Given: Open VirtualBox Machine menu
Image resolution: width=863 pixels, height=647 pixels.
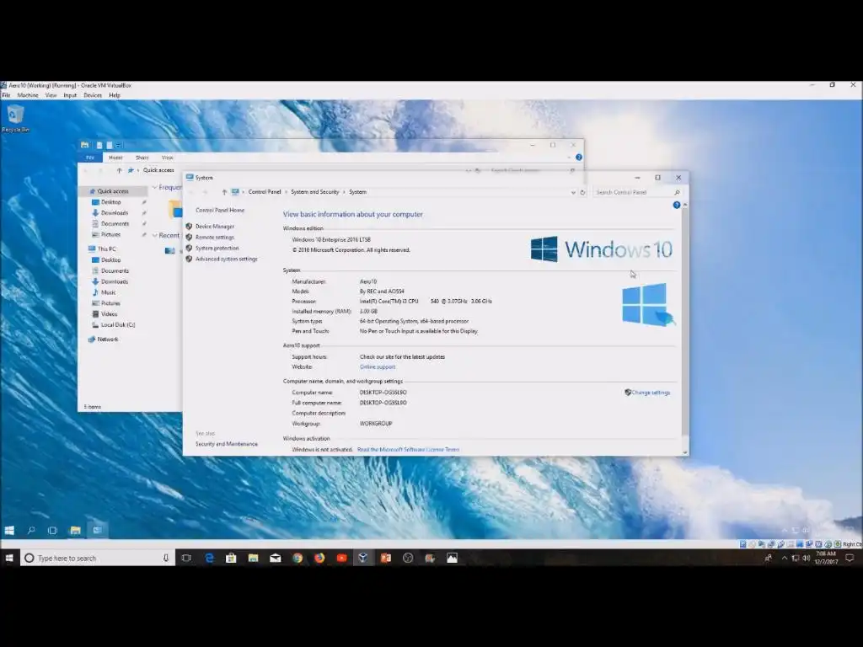Looking at the screenshot, I should click(x=28, y=95).
